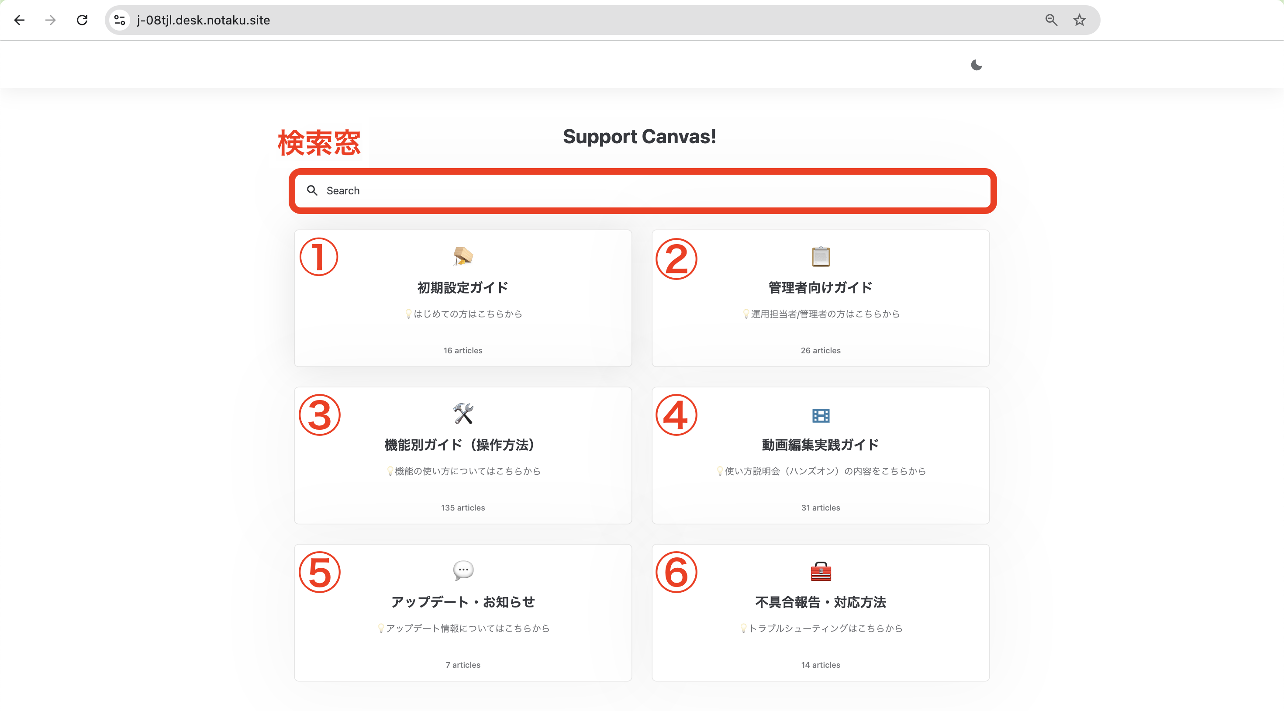
Task: Click Support Canvas! heading
Action: (639, 137)
